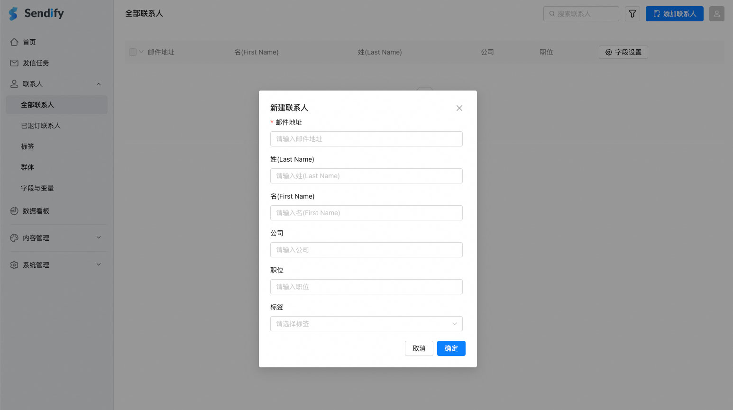
Task: Expand the 系统管理 menu section
Action: (x=99, y=264)
